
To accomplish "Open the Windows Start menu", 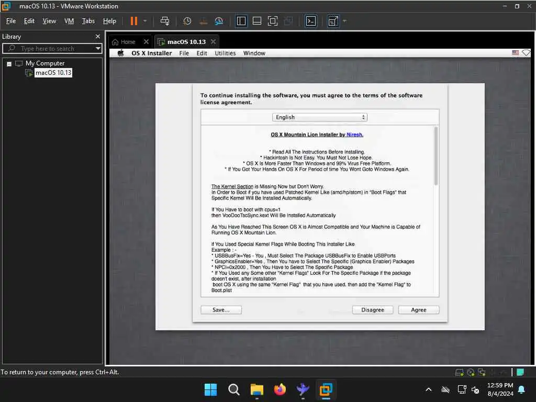I will pyautogui.click(x=210, y=389).
